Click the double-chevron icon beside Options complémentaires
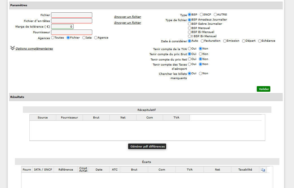Screen dimensions: 294x188 click(x=13, y=48)
